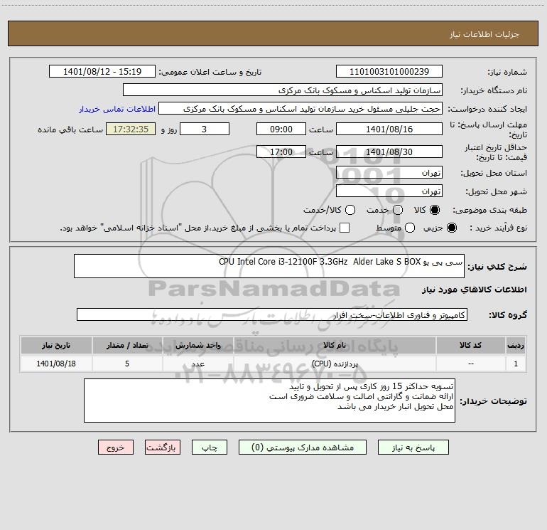Click the general description CPU Intel Core field
The width and height of the screenshot is (547, 530).
269,266
